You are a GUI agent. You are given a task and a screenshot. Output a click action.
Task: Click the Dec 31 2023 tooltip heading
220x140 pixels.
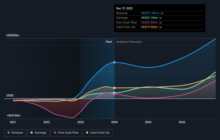point(124,8)
